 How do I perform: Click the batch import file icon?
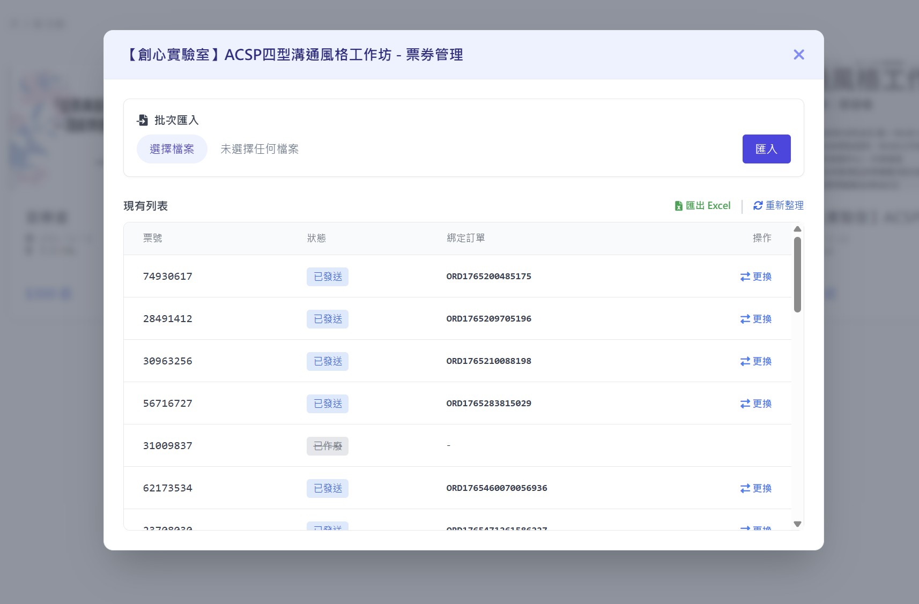(x=143, y=120)
